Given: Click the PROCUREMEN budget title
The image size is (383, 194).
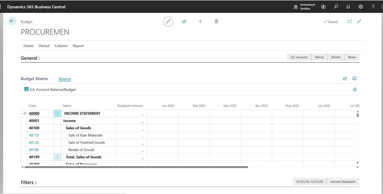Looking at the screenshot, I should click(45, 32).
